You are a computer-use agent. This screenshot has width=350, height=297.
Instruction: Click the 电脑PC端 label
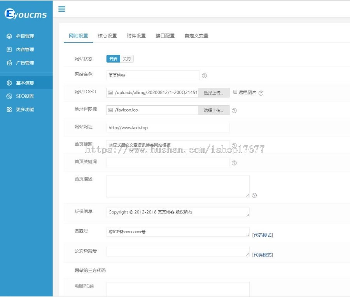click(84, 286)
